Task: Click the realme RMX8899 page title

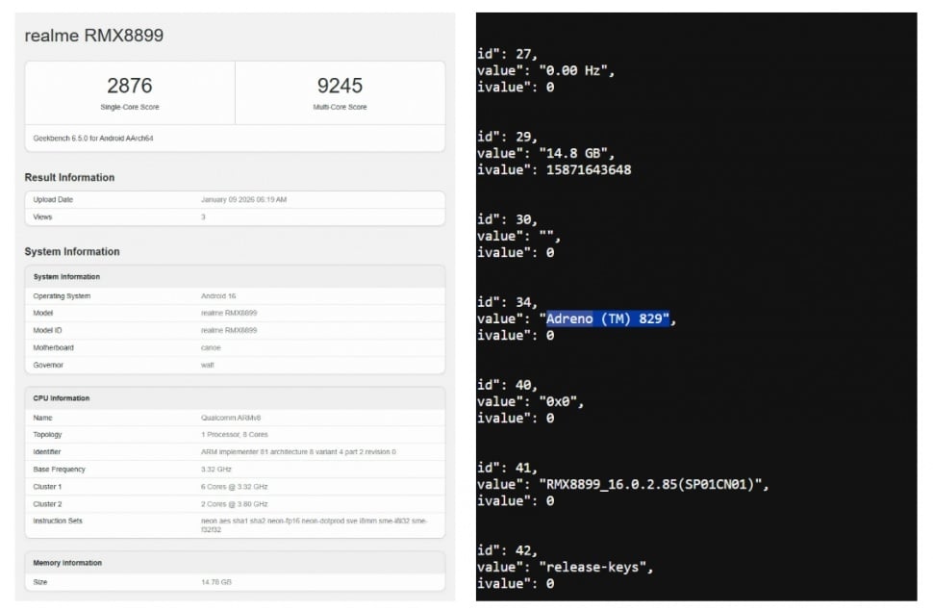Action: [x=94, y=36]
